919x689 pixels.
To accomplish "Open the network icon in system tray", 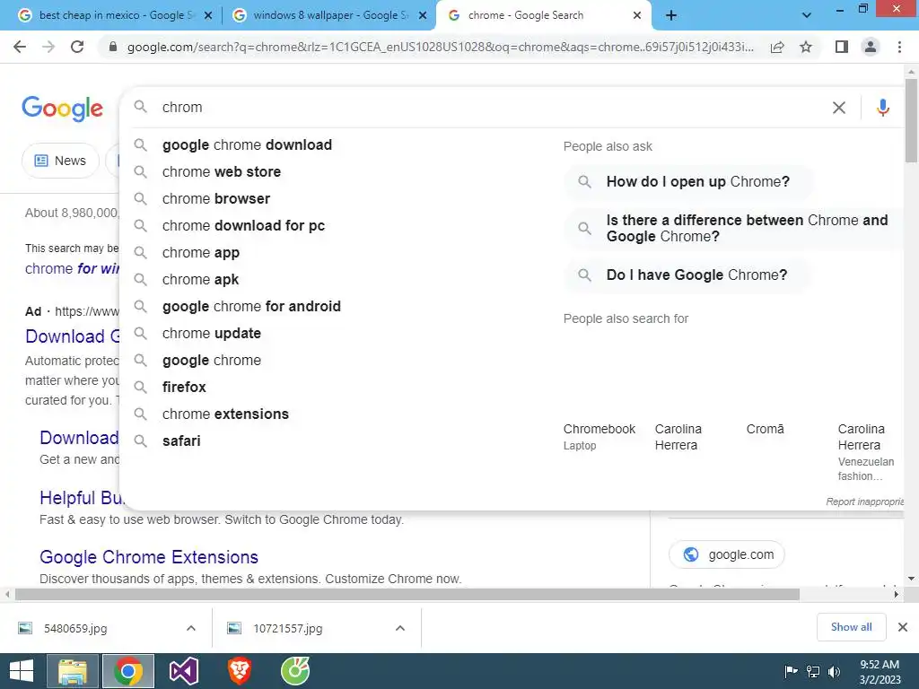I will pos(813,671).
